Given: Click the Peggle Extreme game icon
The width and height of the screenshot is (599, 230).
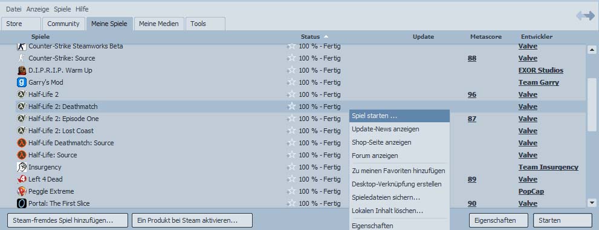Looking at the screenshot, I should point(22,191).
